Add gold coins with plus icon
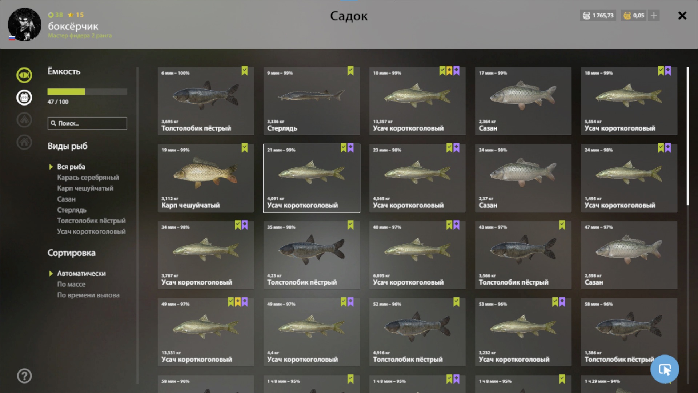Screen dimensions: 698x393 (x=654, y=15)
